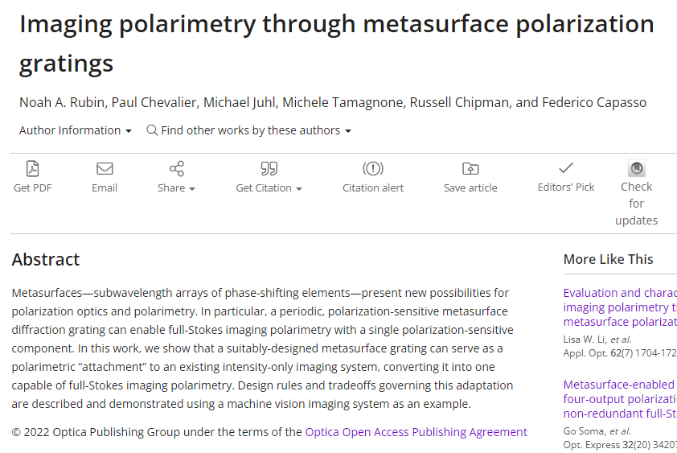Click the Email envelope icon

click(105, 169)
